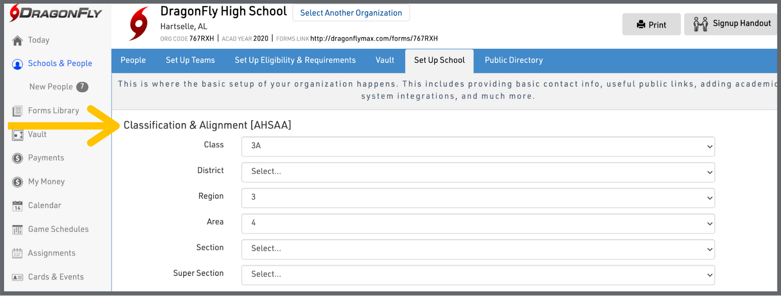Open the Calendar icon in sidebar
Viewport: 781px width, 296px height.
(x=17, y=206)
